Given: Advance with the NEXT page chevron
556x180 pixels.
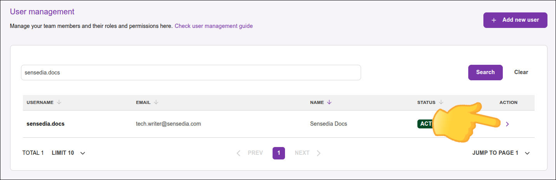Looking at the screenshot, I should [x=318, y=153].
